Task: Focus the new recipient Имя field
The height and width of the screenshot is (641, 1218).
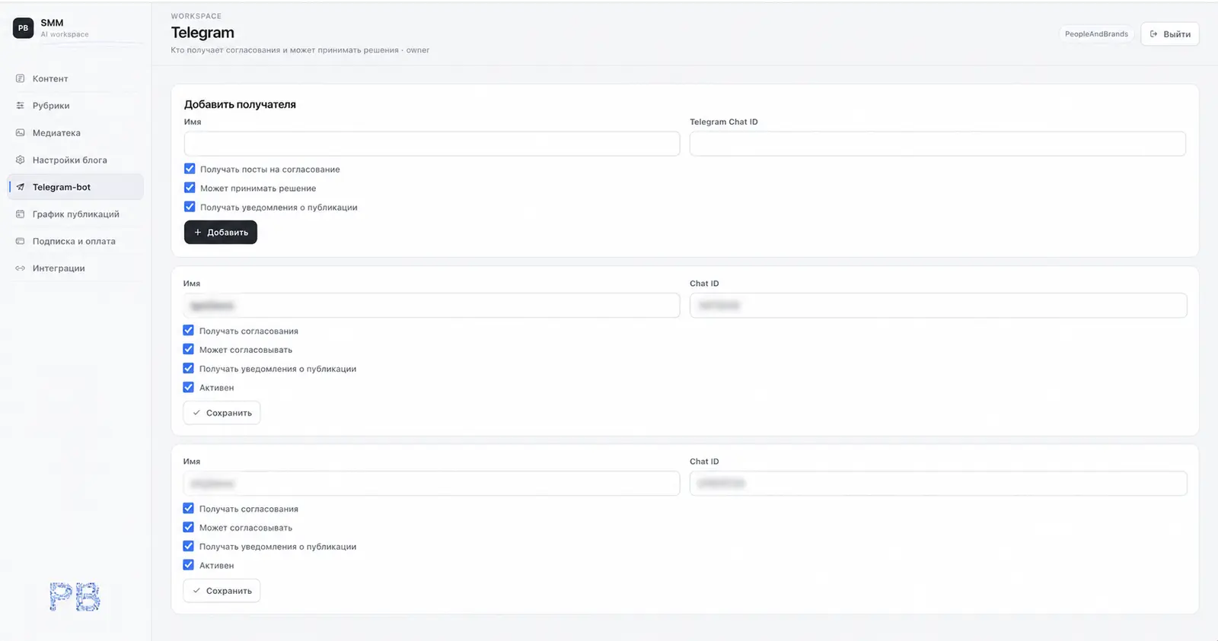Action: click(432, 144)
